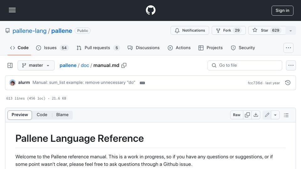Click the Pull requests count badge 5
The width and height of the screenshot is (301, 169).
(x=117, y=48)
